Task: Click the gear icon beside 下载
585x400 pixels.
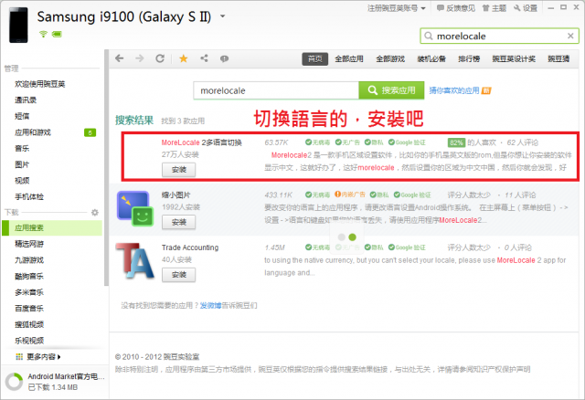Action: click(x=95, y=213)
